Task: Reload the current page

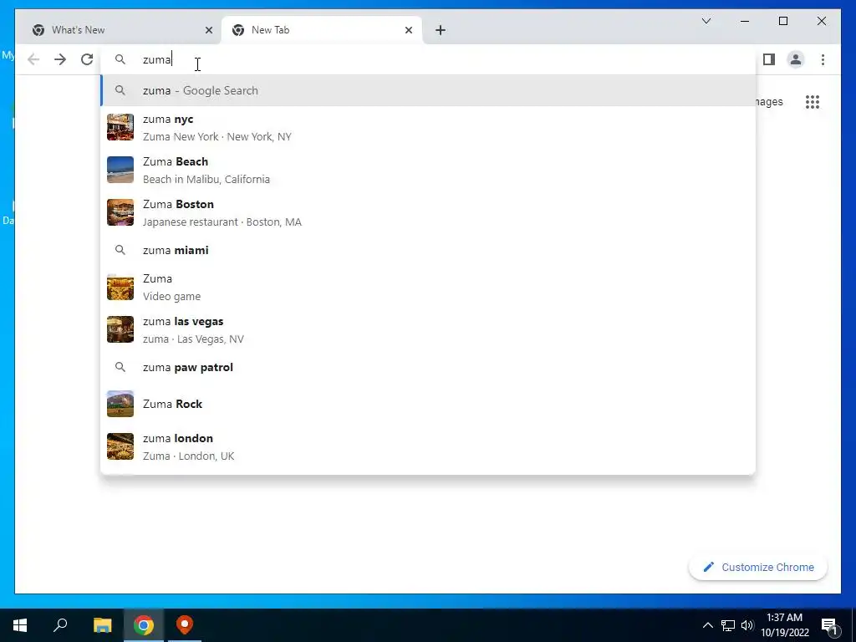Action: (x=87, y=59)
